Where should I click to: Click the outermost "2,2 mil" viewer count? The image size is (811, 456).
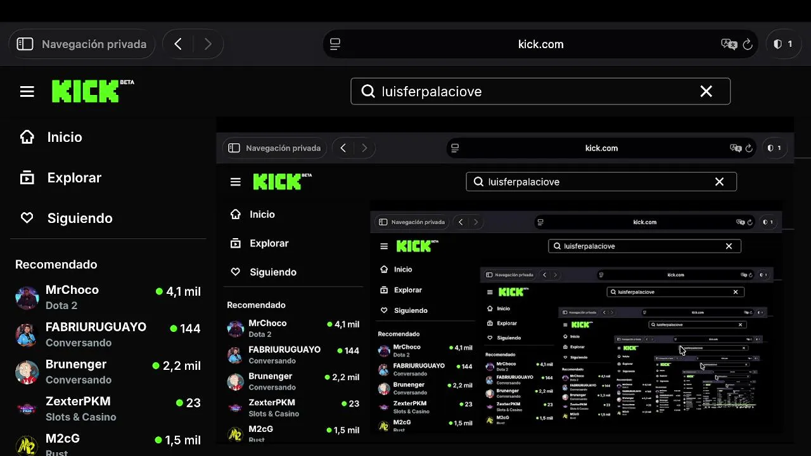click(182, 366)
